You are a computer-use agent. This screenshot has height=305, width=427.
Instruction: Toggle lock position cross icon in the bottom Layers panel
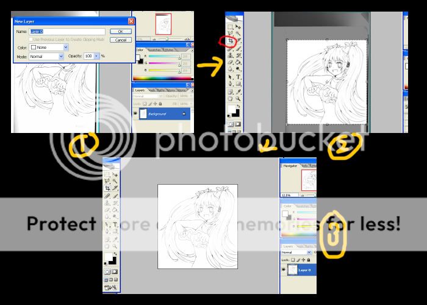coord(303,260)
